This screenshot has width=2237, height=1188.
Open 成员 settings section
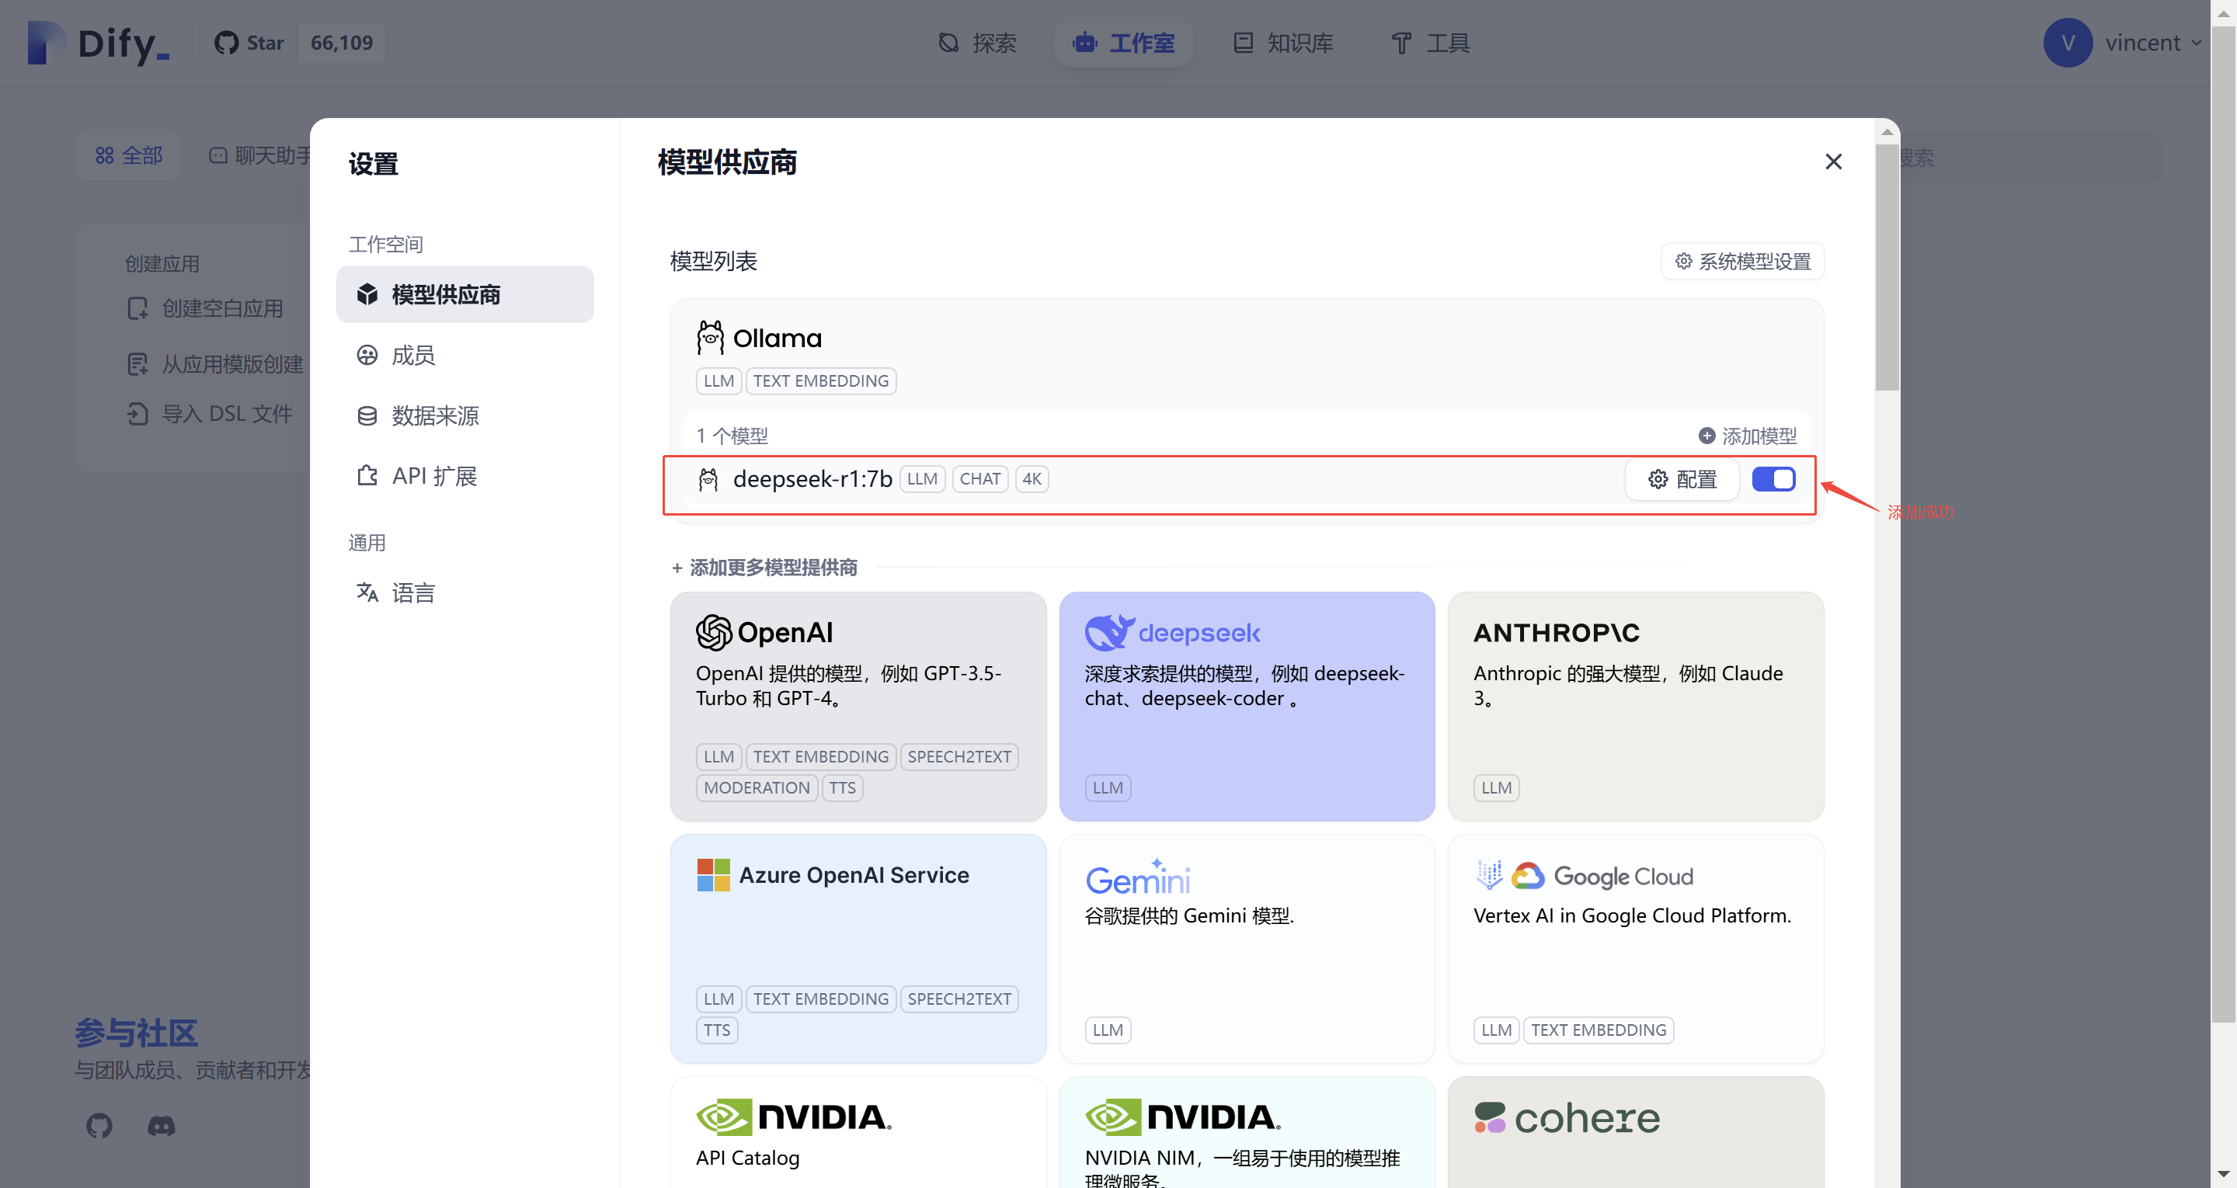[464, 354]
